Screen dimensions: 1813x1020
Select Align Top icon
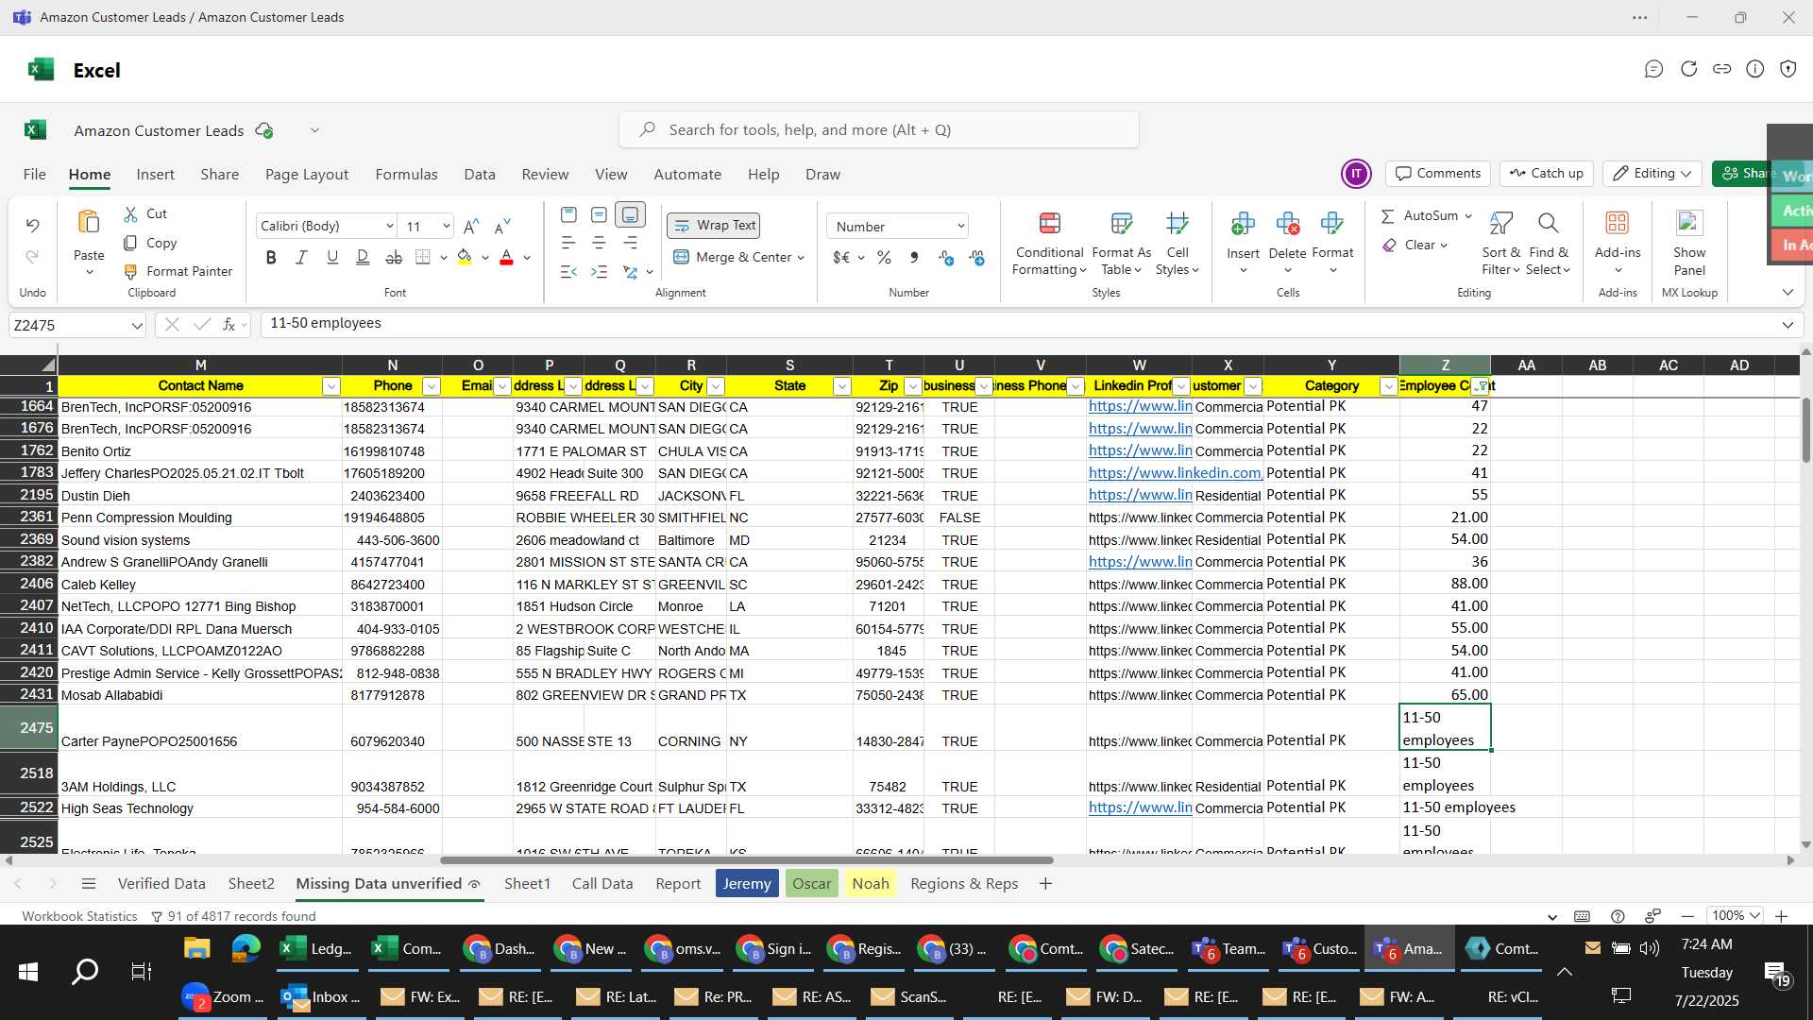click(x=568, y=215)
